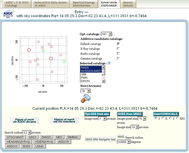The width and height of the screenshot is (189, 153).
Task: Open the NVSS image size arcmin dropdown
Action: click(135, 127)
